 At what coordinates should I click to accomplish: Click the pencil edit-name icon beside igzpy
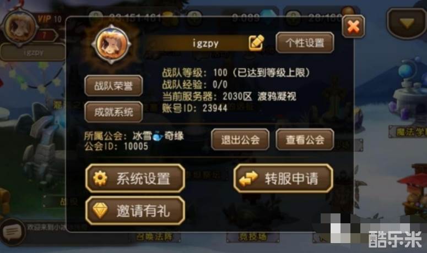[256, 43]
